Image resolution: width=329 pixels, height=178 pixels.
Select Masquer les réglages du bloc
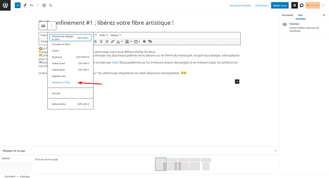(71, 38)
